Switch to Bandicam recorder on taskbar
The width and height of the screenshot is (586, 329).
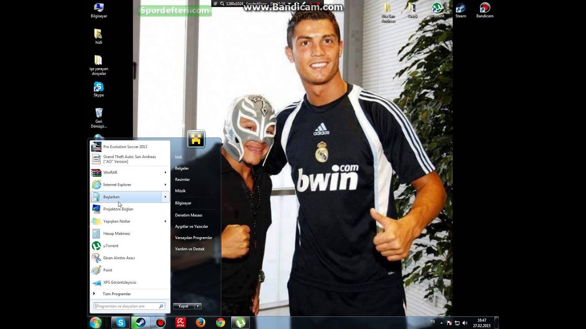(160, 323)
